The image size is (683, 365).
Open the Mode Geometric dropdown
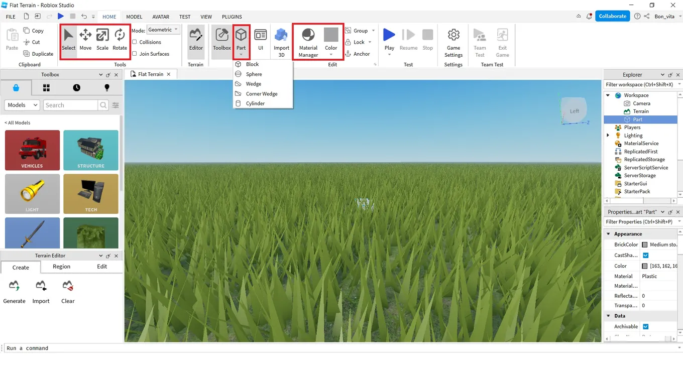[x=163, y=30]
